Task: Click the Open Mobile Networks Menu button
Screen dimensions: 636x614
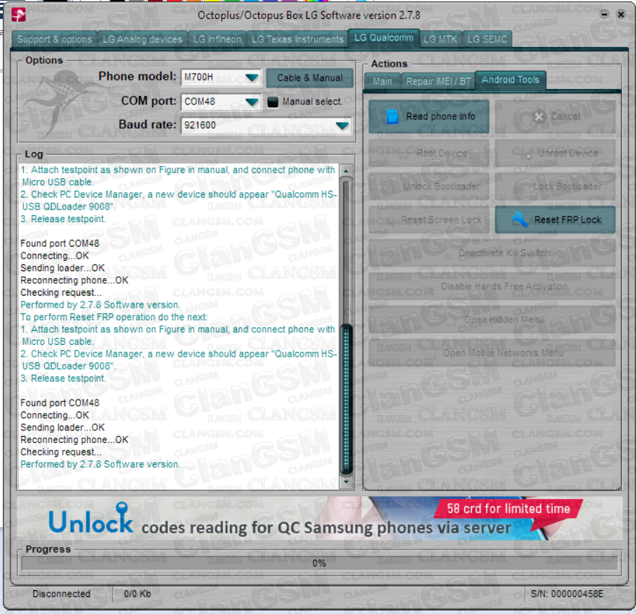Action: click(x=492, y=353)
